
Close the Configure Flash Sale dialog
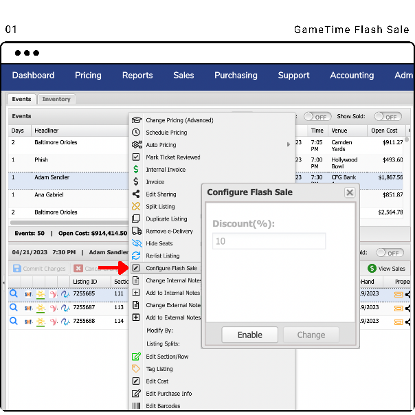click(350, 192)
